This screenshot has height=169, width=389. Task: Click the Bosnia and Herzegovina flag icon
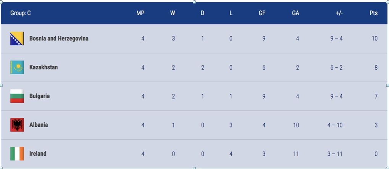pyautogui.click(x=17, y=38)
